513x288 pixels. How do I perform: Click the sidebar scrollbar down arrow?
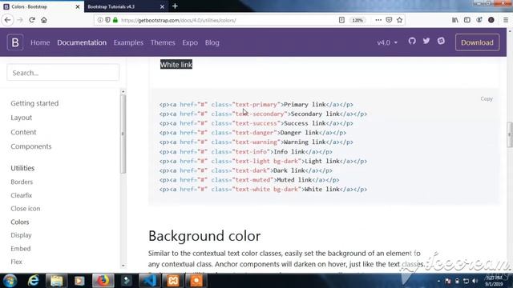[x=123, y=266]
